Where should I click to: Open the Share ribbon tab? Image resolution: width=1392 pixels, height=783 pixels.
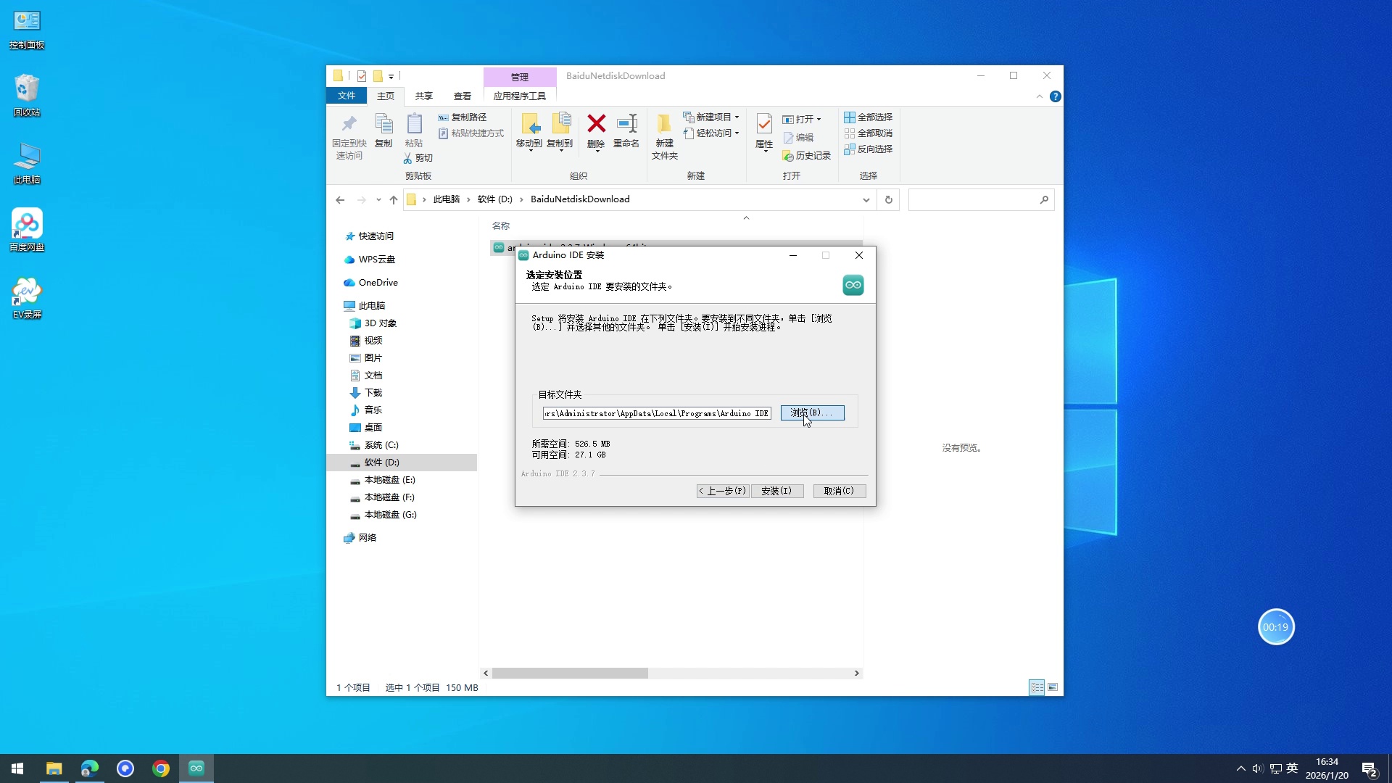click(x=423, y=96)
